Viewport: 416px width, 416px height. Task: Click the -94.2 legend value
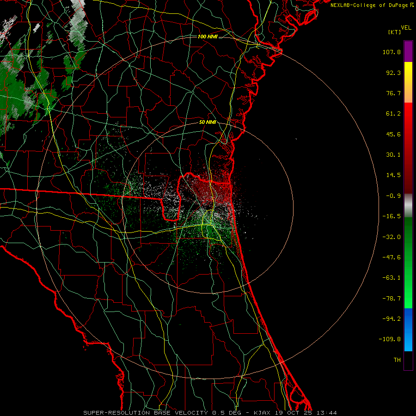pyautogui.click(x=392, y=319)
